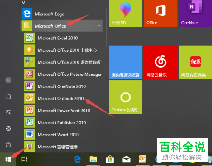212x166 pixels.
Task: Open Documents from the Start sidebar
Action: click(x=8, y=96)
